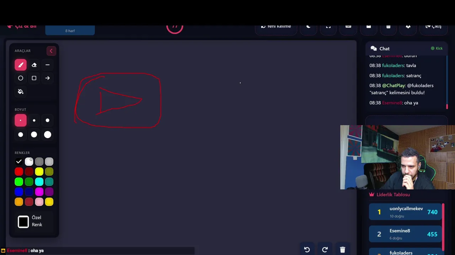Viewport: 455px width, 255px height.
Task: Click fukoladers "tavla" chat message
Action: point(392,66)
